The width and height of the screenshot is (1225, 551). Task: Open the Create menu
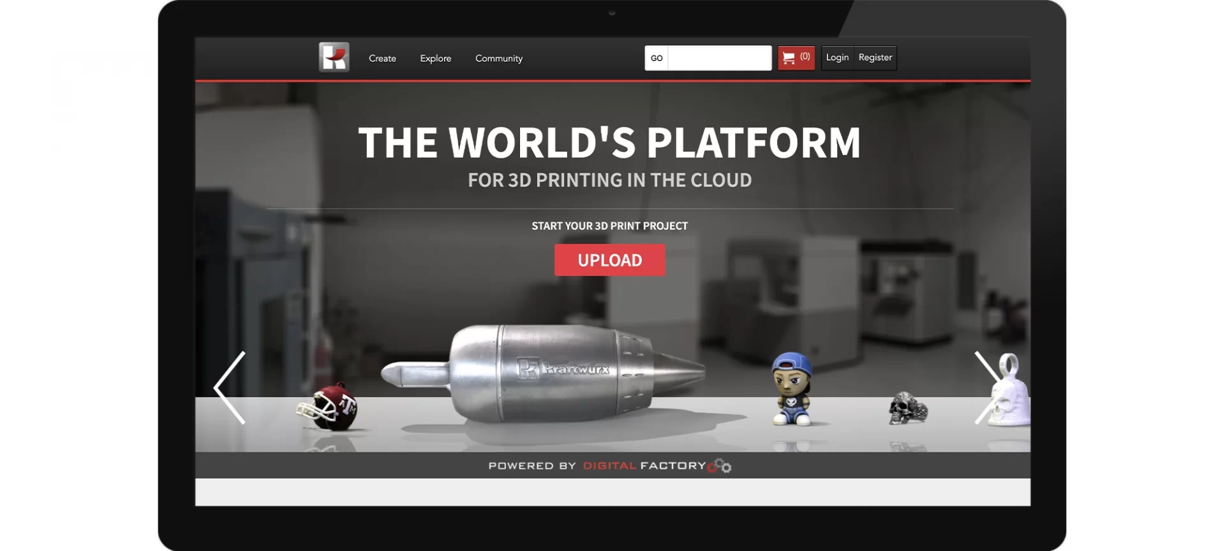382,58
